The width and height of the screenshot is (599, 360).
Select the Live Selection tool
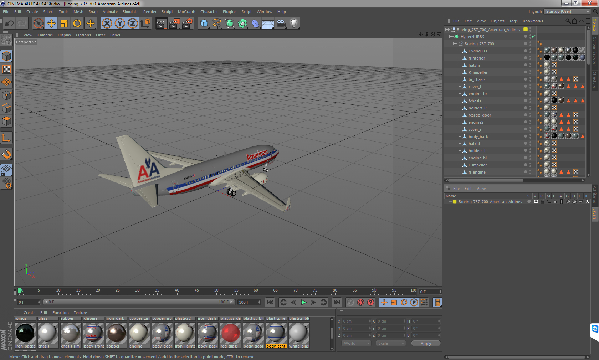pyautogui.click(x=38, y=24)
